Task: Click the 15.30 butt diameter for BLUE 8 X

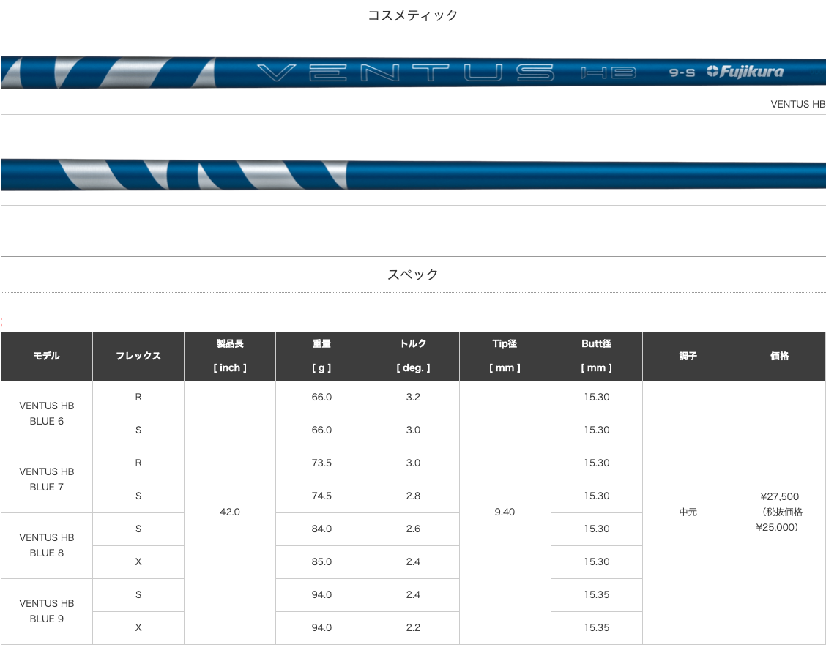Action: coord(596,562)
